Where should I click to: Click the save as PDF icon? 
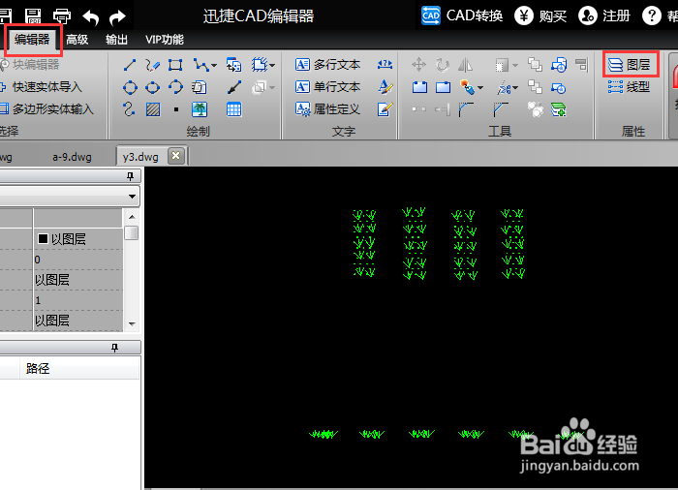tap(33, 16)
